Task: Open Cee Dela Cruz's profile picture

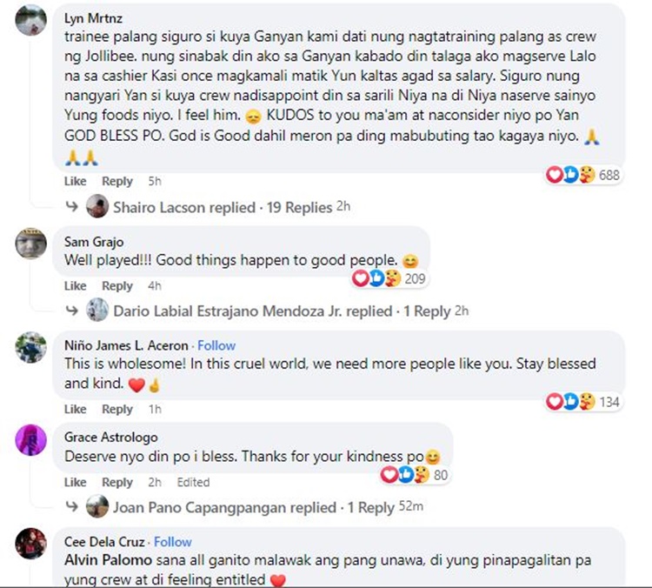Action: click(x=30, y=544)
